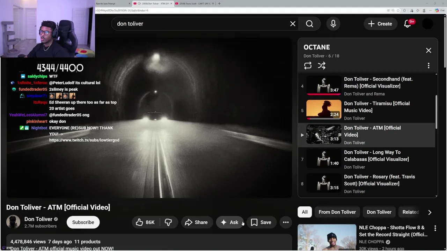Open Don Toliver channel name link
The image size is (447, 251).
click(38, 219)
